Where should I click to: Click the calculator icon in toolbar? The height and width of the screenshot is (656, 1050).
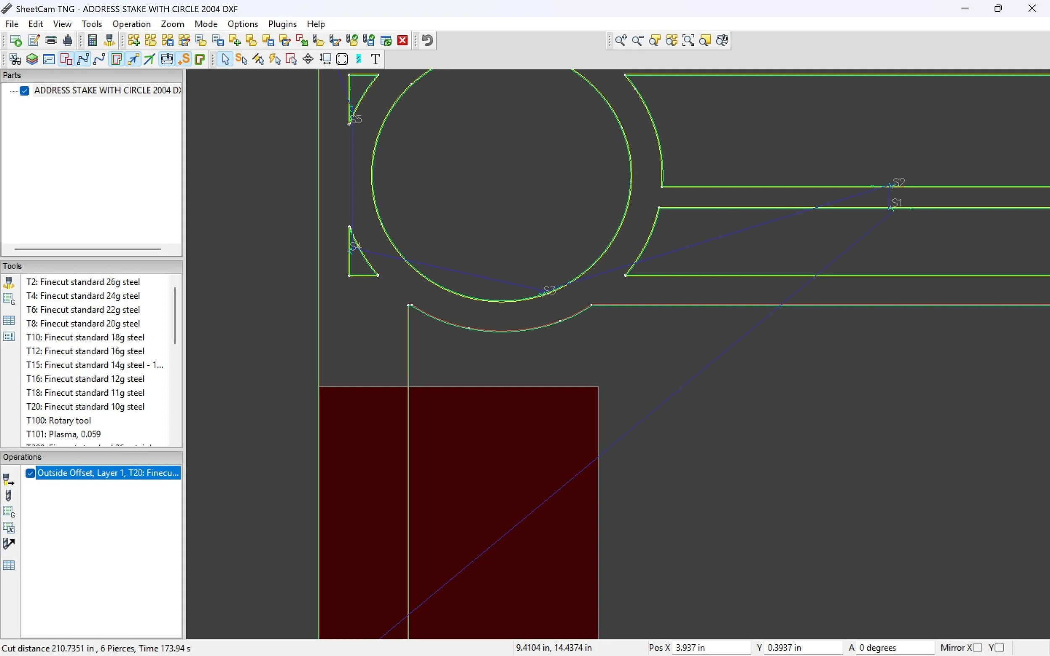pos(92,40)
